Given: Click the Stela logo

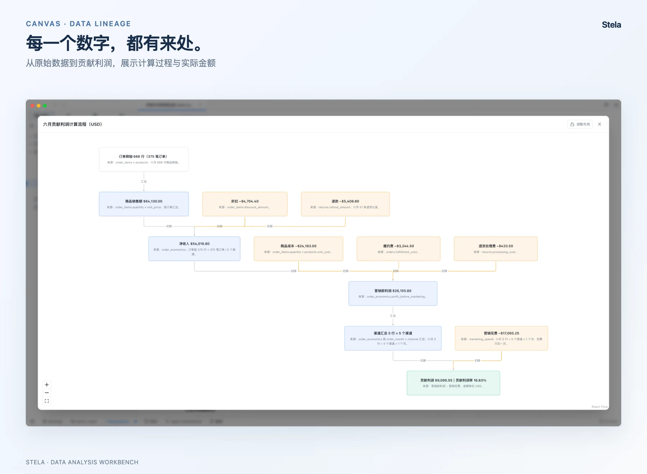Looking at the screenshot, I should click(611, 25).
